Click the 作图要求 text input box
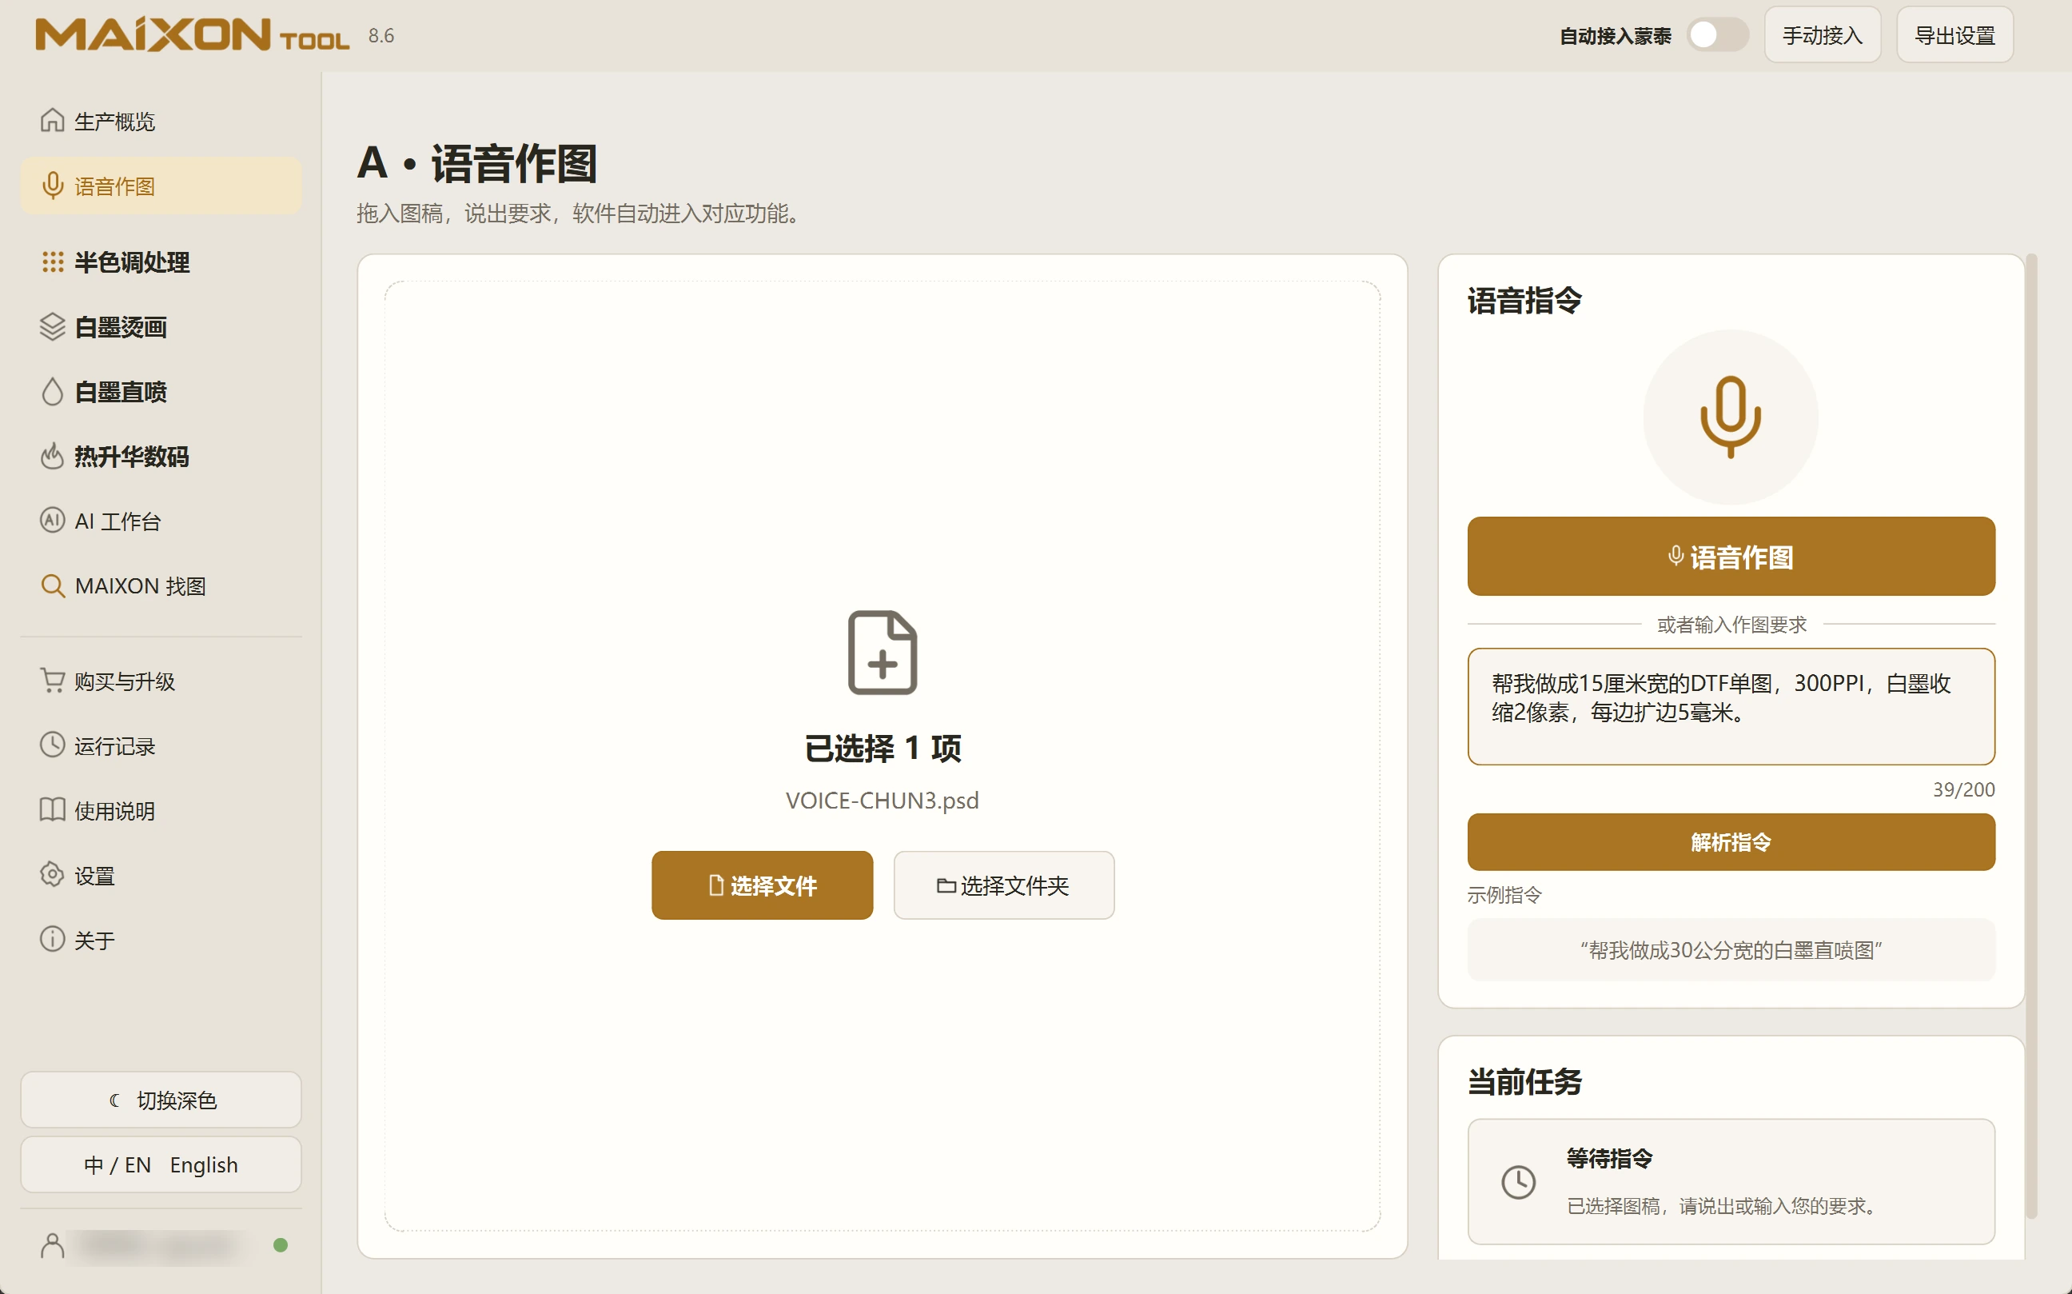The width and height of the screenshot is (2072, 1294). (x=1731, y=706)
